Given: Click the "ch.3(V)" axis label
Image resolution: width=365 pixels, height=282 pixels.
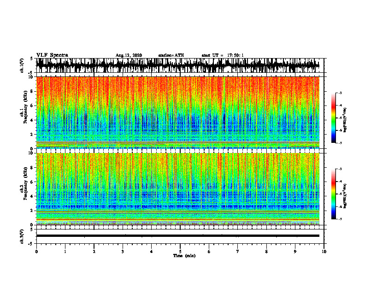Looking at the screenshot, I should tap(22, 237).
